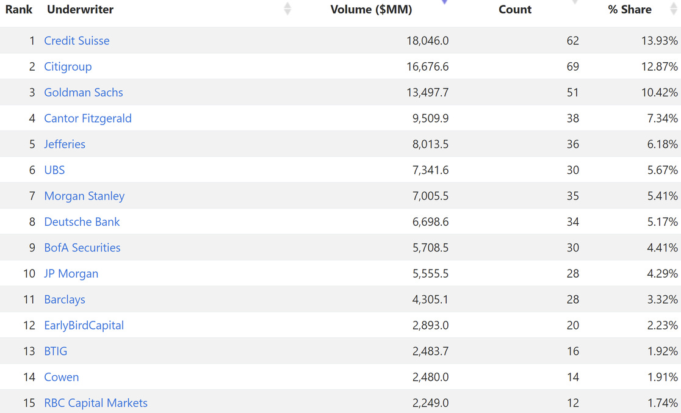Select volume value 2,483.7

click(430, 351)
